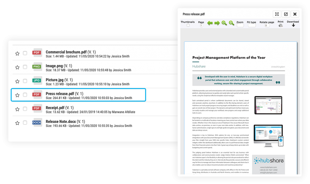
Task: Zoom in with the magnifier plus icon
Action: click(x=224, y=23)
